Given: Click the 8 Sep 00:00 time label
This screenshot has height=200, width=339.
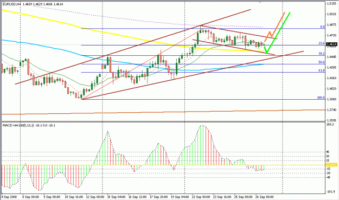Looking at the screenshot, I should point(31,197).
